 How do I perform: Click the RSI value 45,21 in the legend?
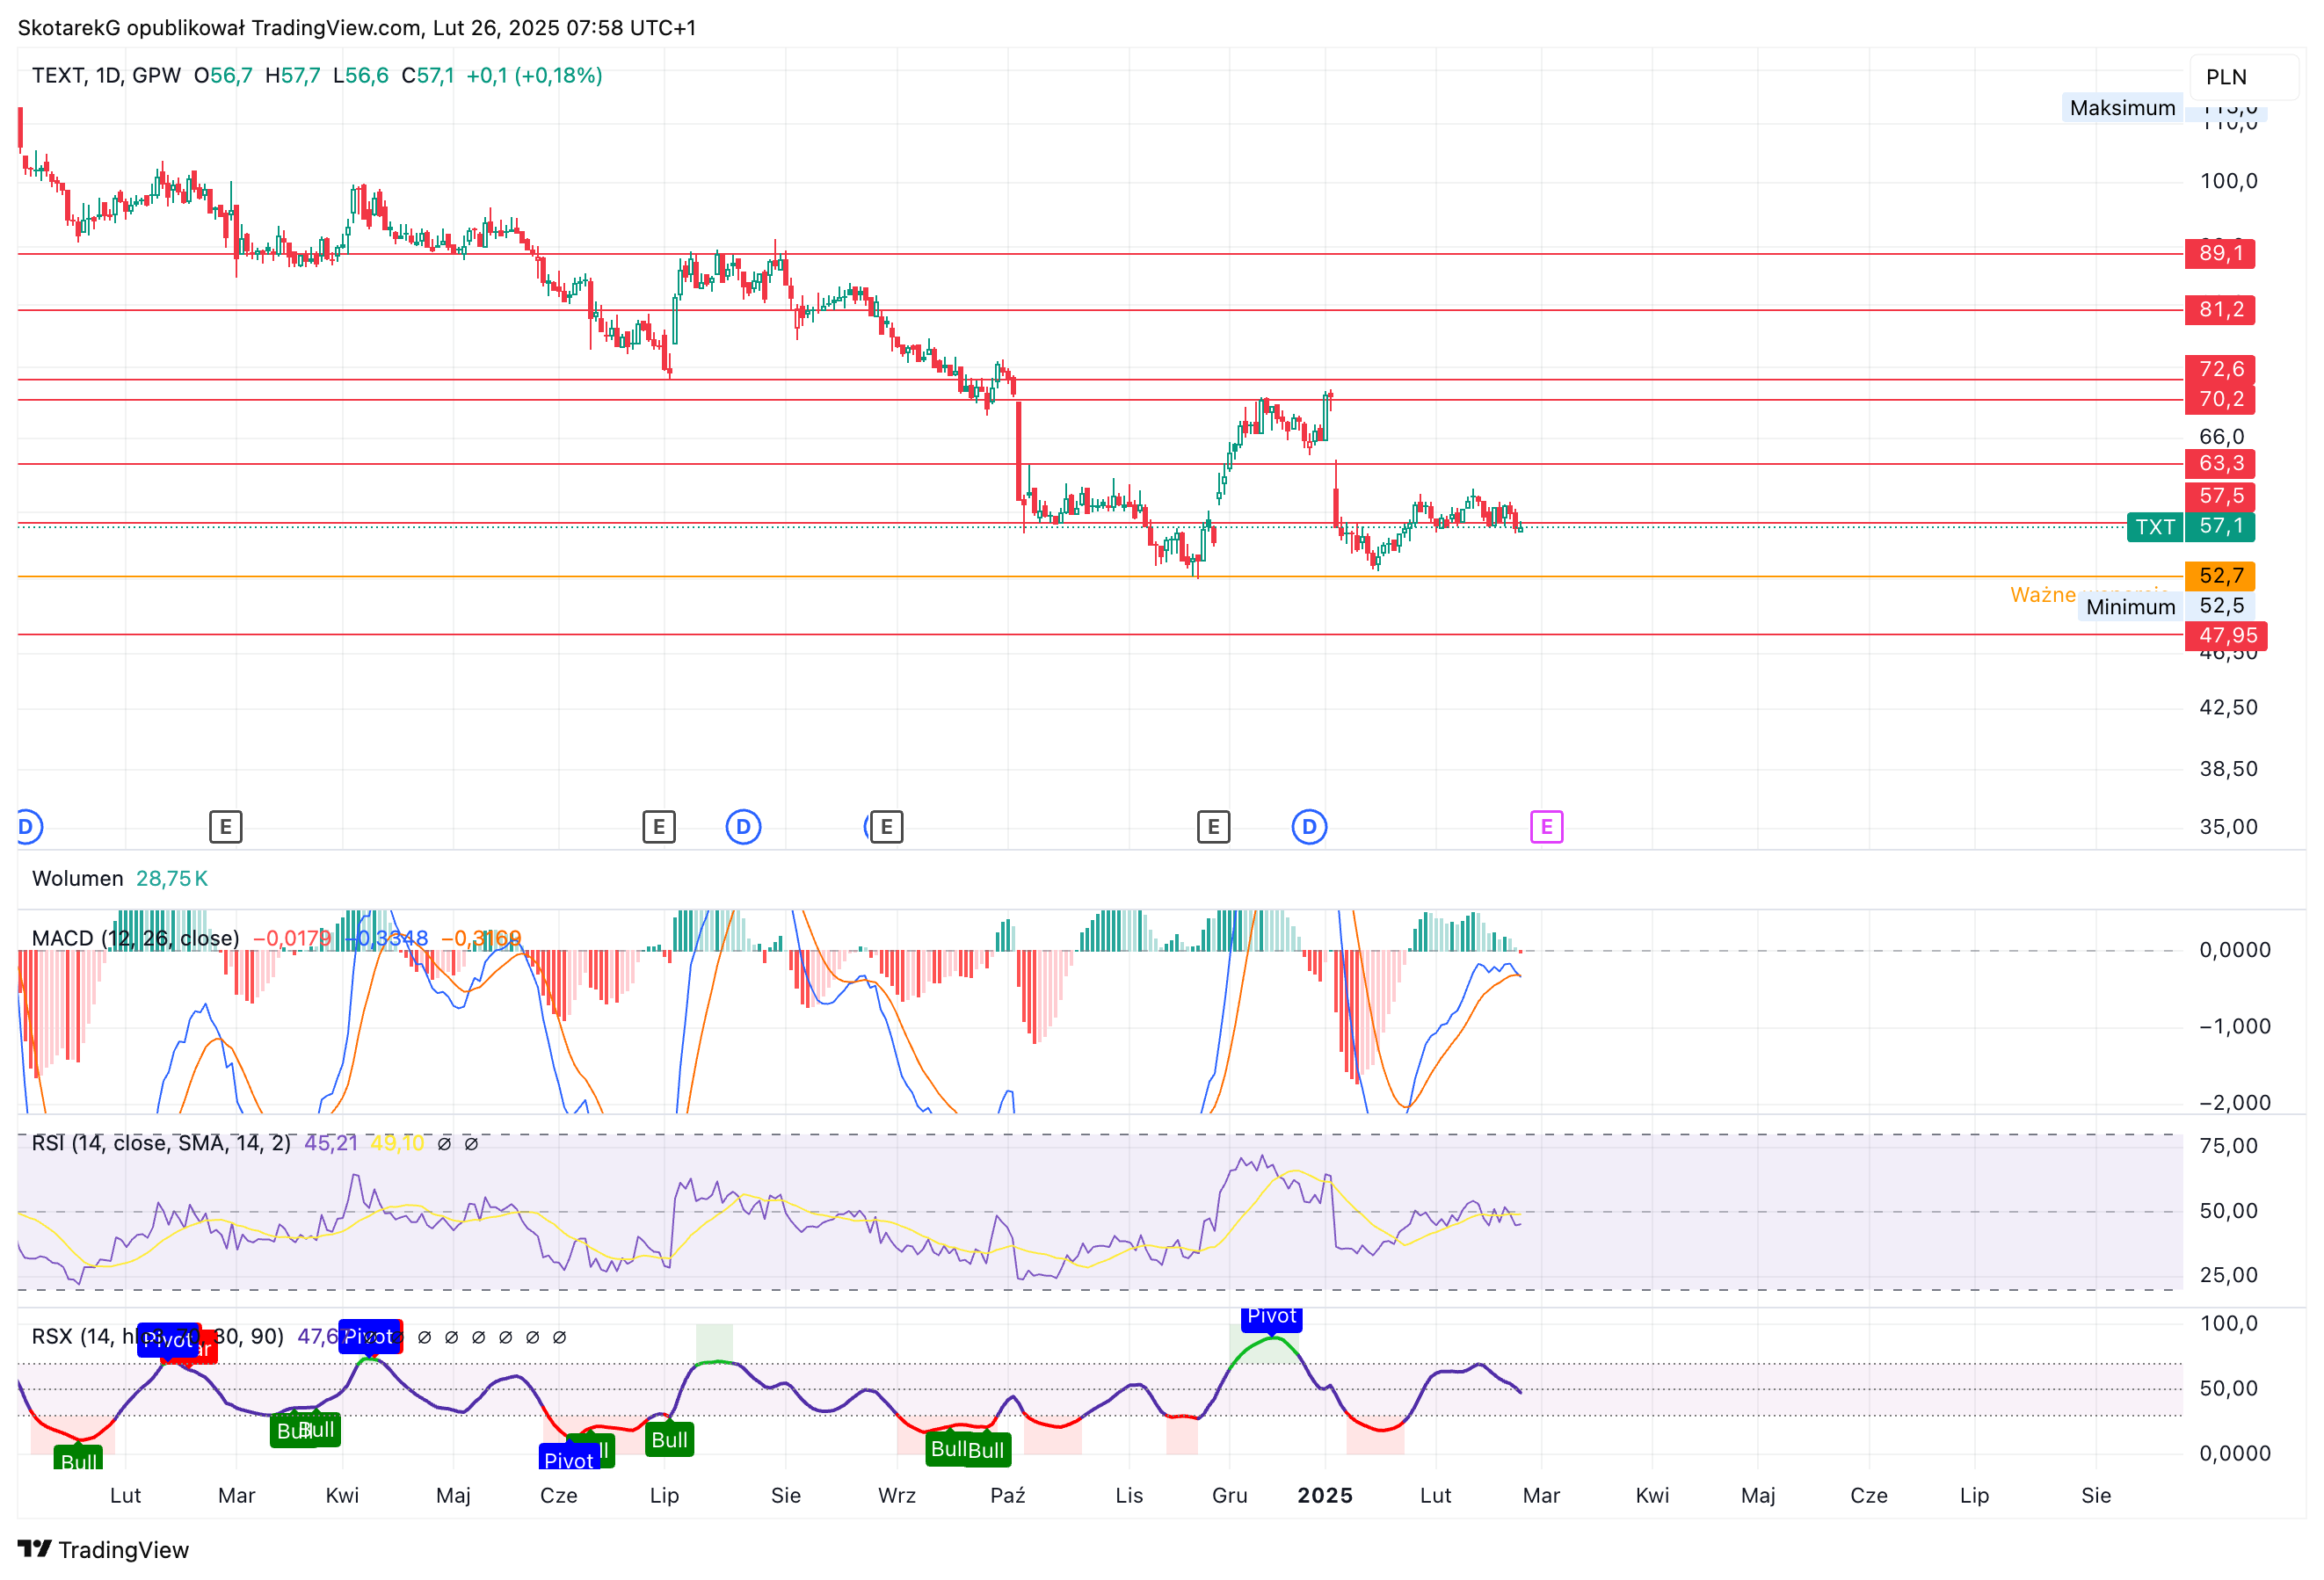(330, 1142)
